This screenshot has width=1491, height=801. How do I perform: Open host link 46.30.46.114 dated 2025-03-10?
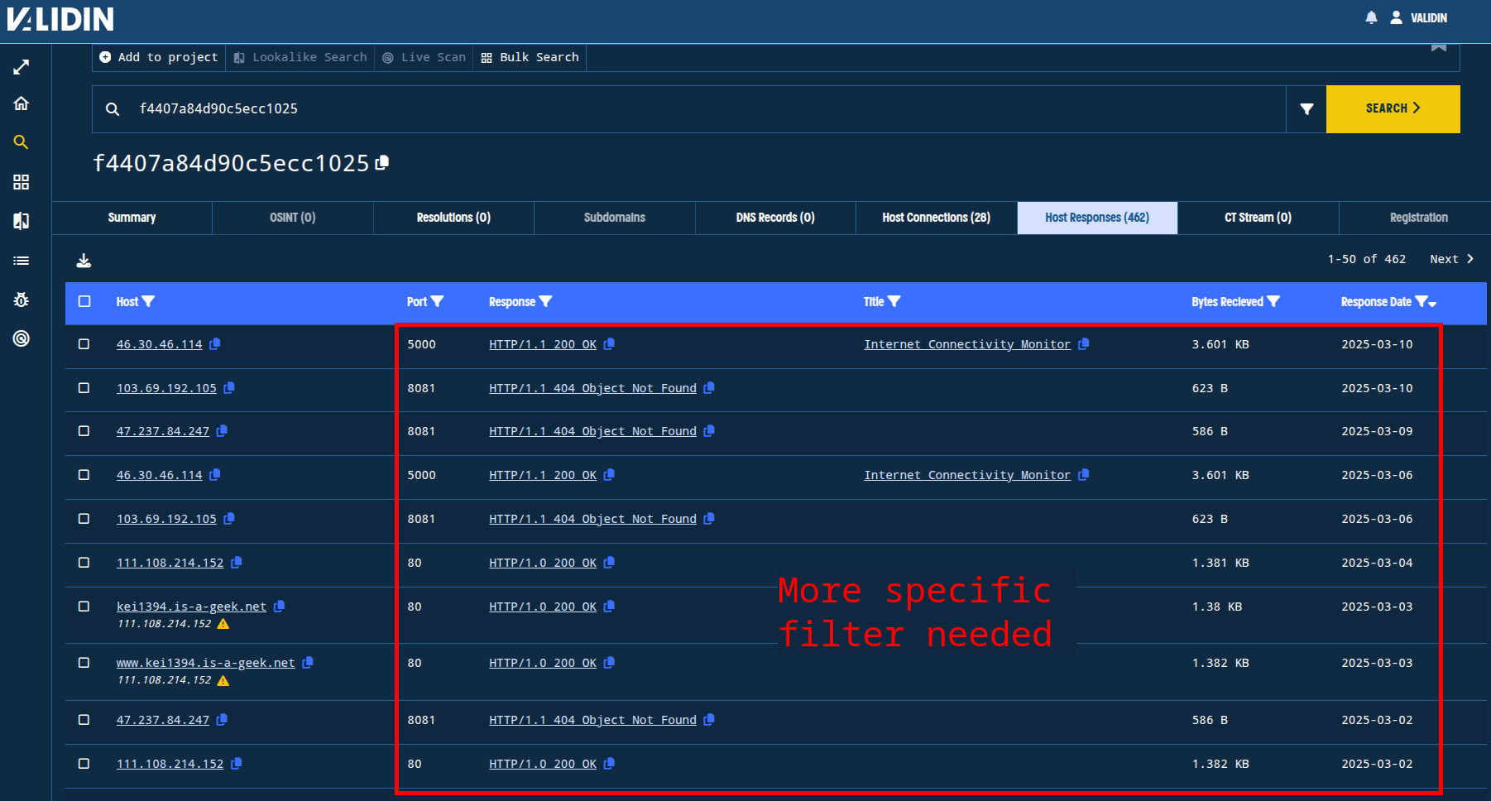click(159, 344)
